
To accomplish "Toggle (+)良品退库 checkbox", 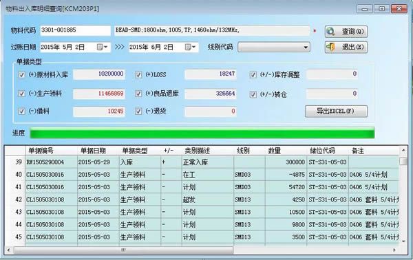I will point(138,94).
